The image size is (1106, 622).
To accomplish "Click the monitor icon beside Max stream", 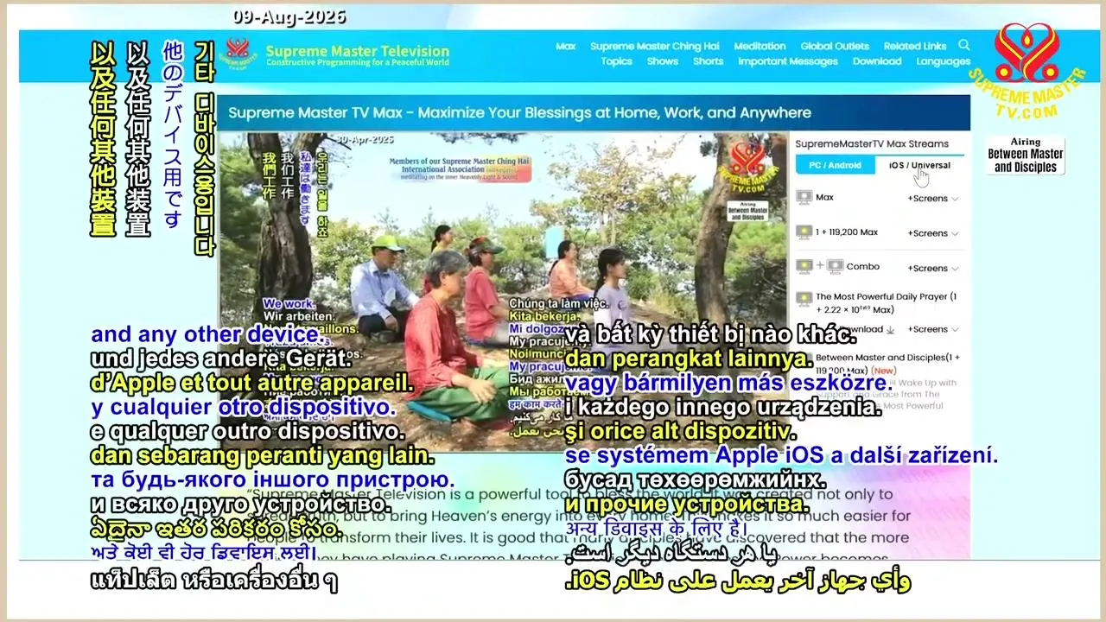I will pyautogui.click(x=804, y=198).
